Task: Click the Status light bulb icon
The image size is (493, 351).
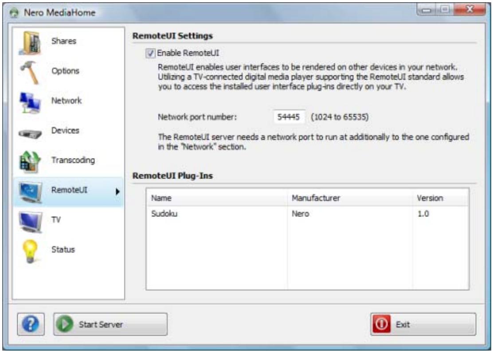Action: pos(30,251)
